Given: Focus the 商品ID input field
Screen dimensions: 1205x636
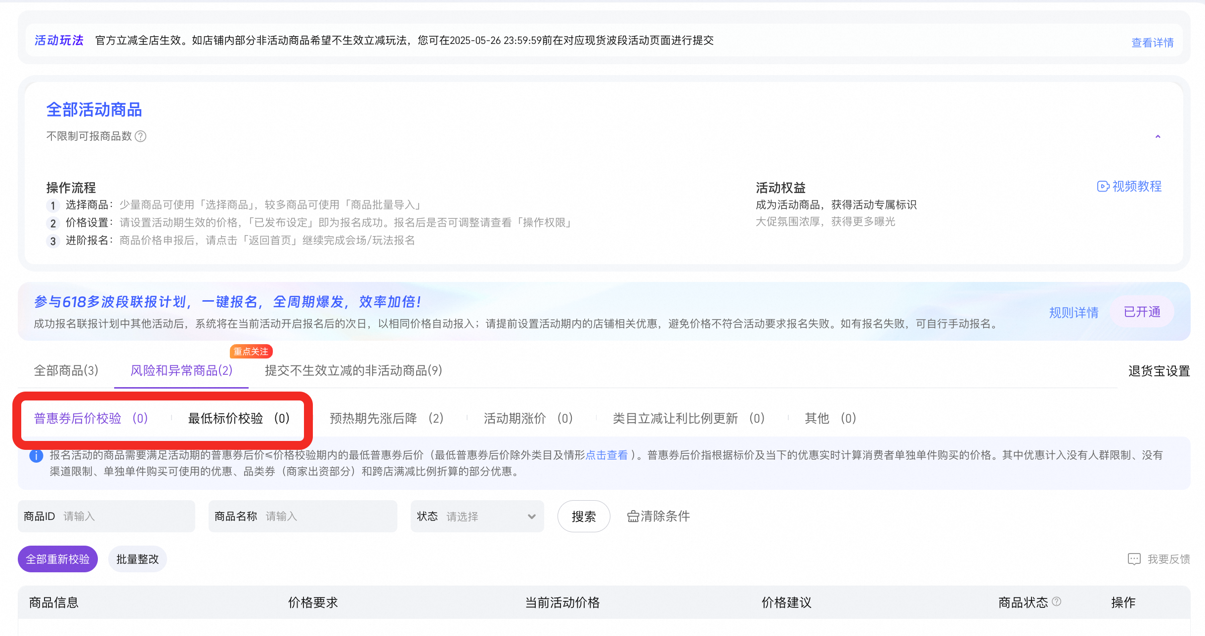Looking at the screenshot, I should 106,516.
